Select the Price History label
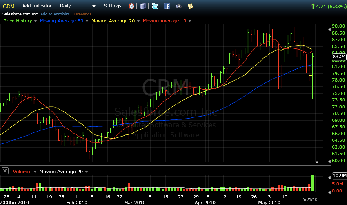347x205 pixels. point(18,21)
